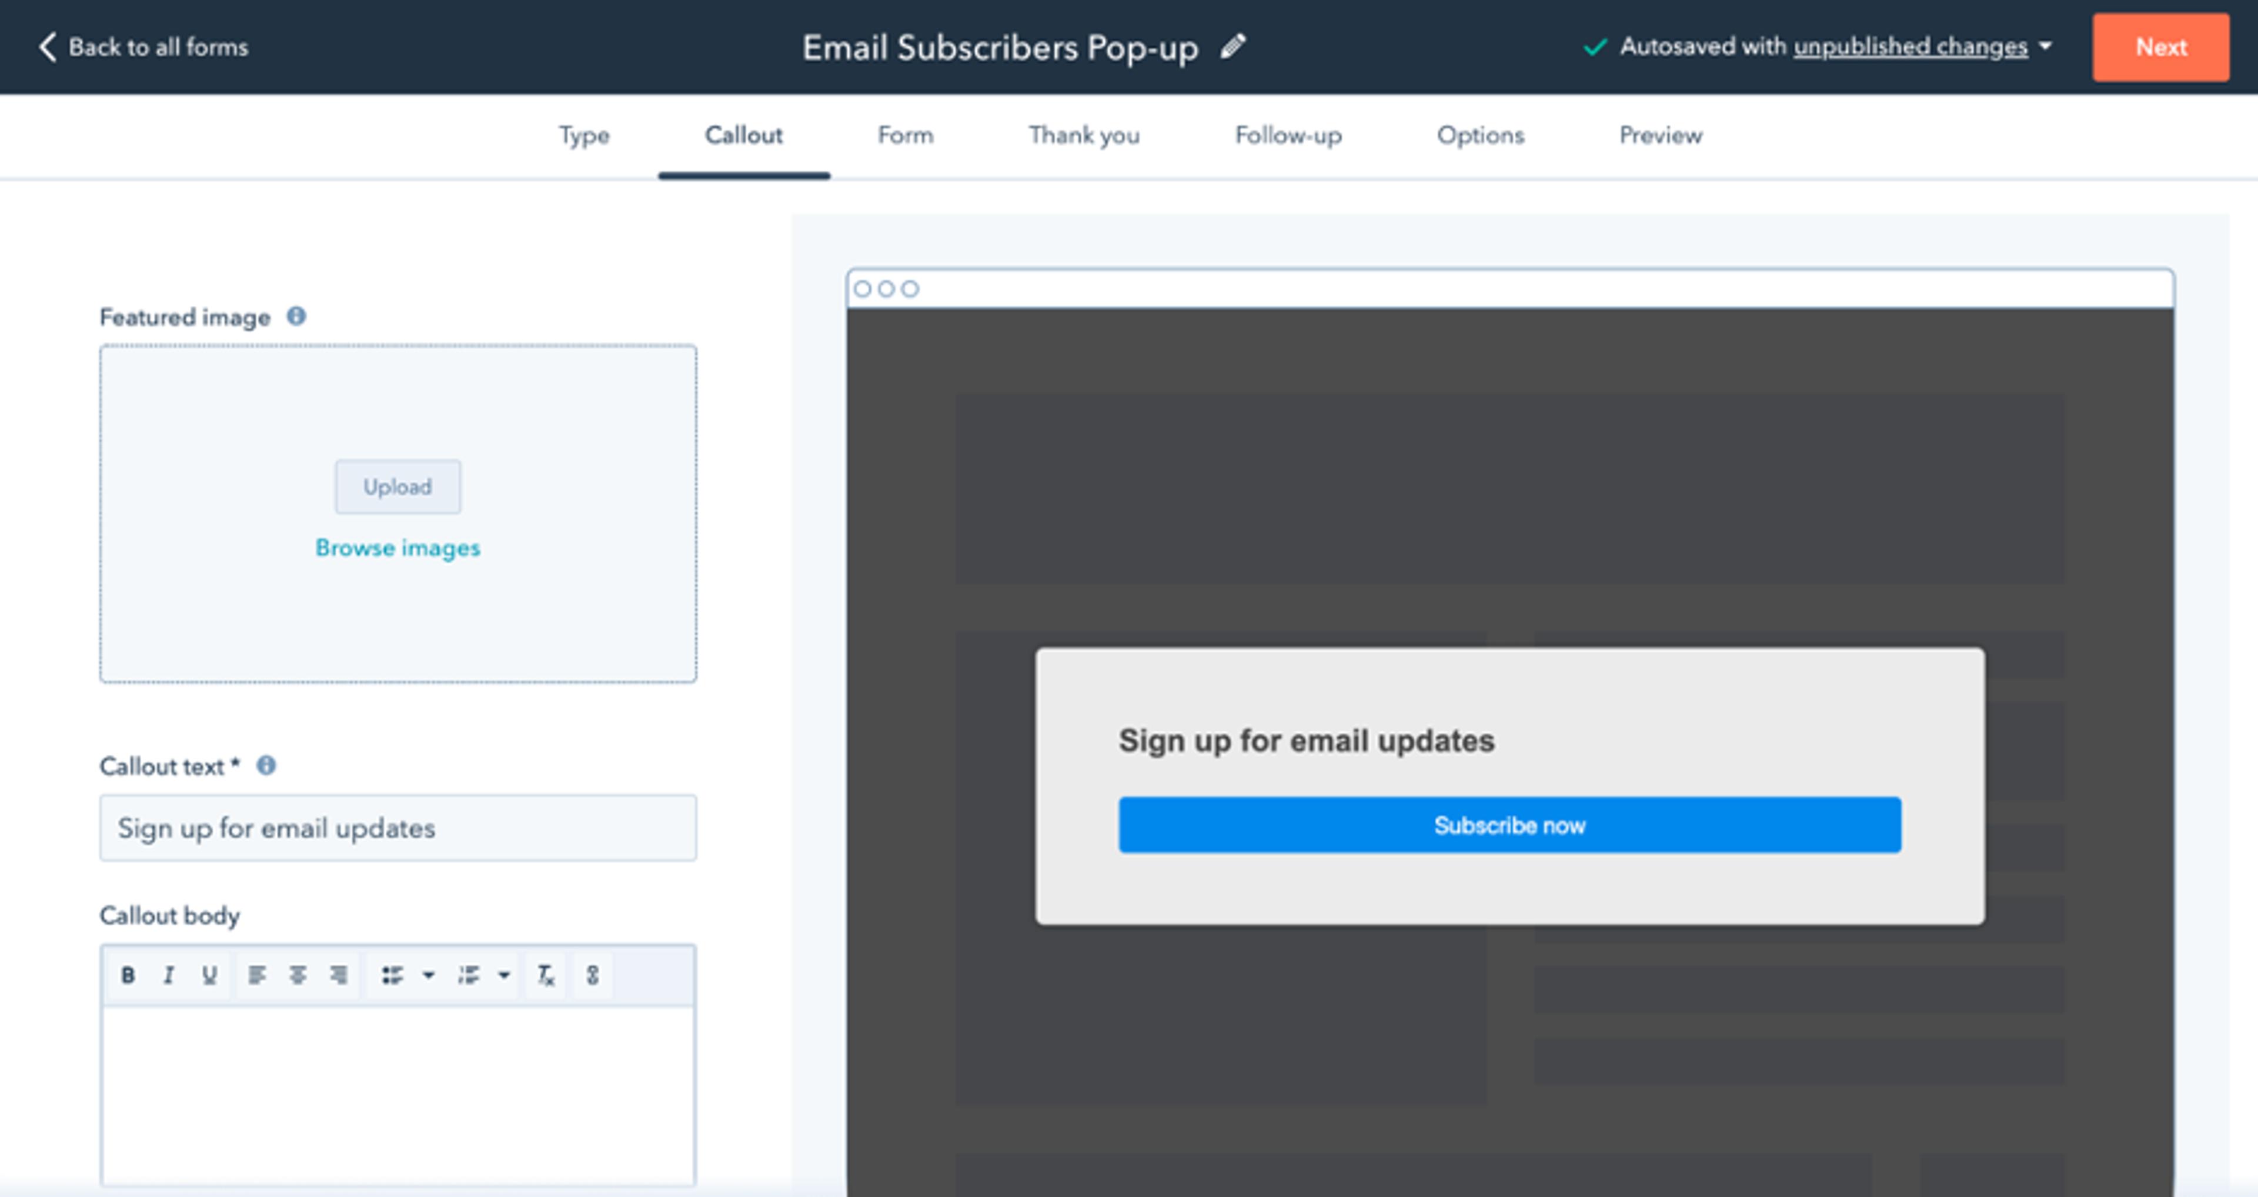Switch to the Thank you tab
Viewport: 2258px width, 1197px height.
pyautogui.click(x=1085, y=136)
